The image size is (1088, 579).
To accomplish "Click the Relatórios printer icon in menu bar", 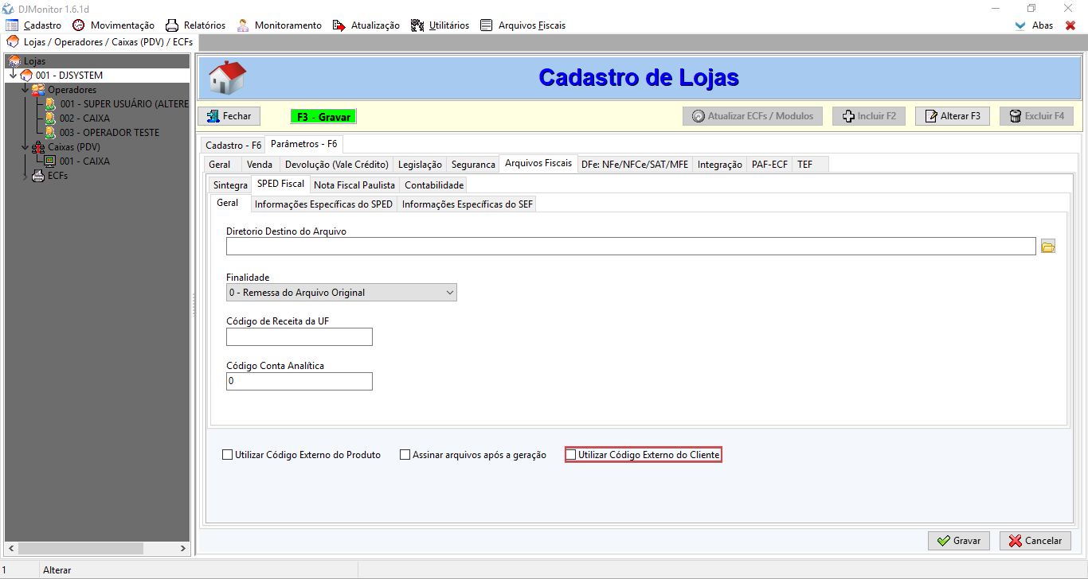I will pos(172,25).
